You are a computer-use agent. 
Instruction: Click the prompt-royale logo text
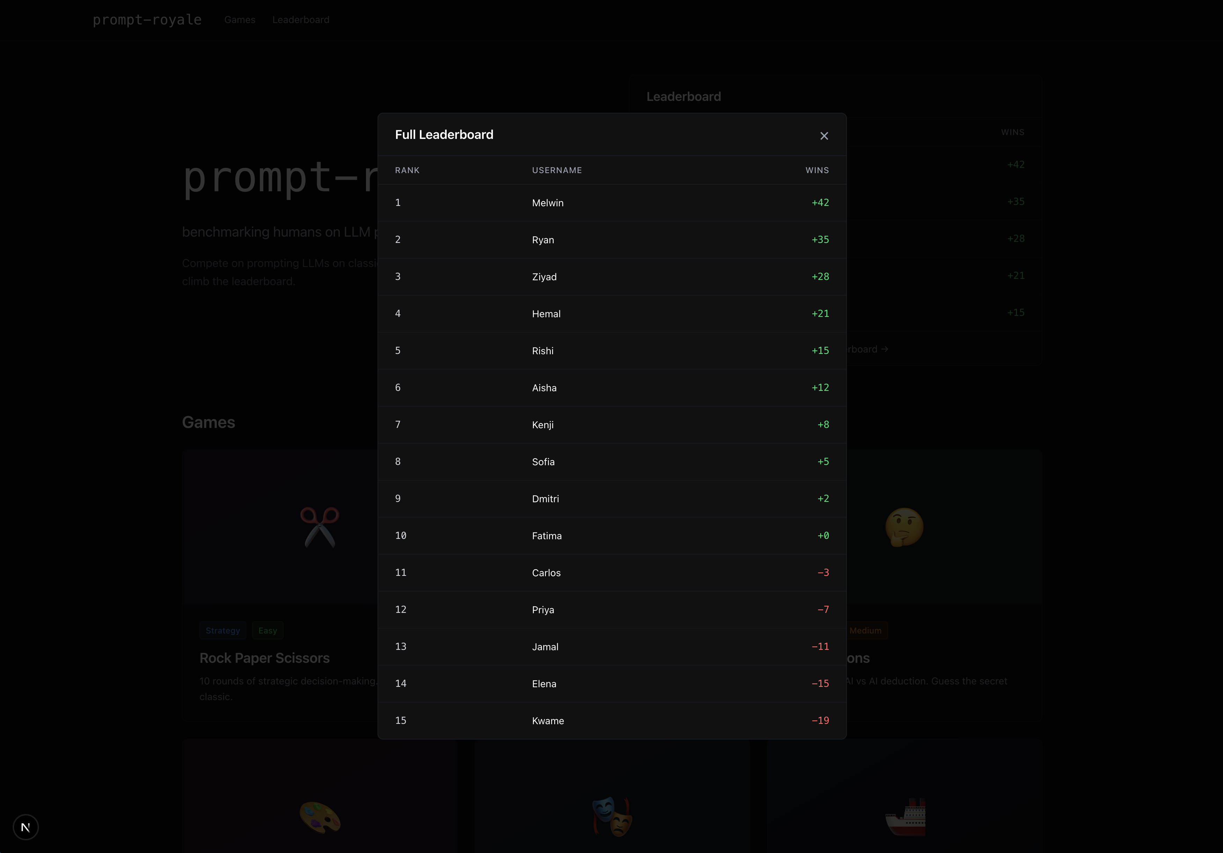147,20
